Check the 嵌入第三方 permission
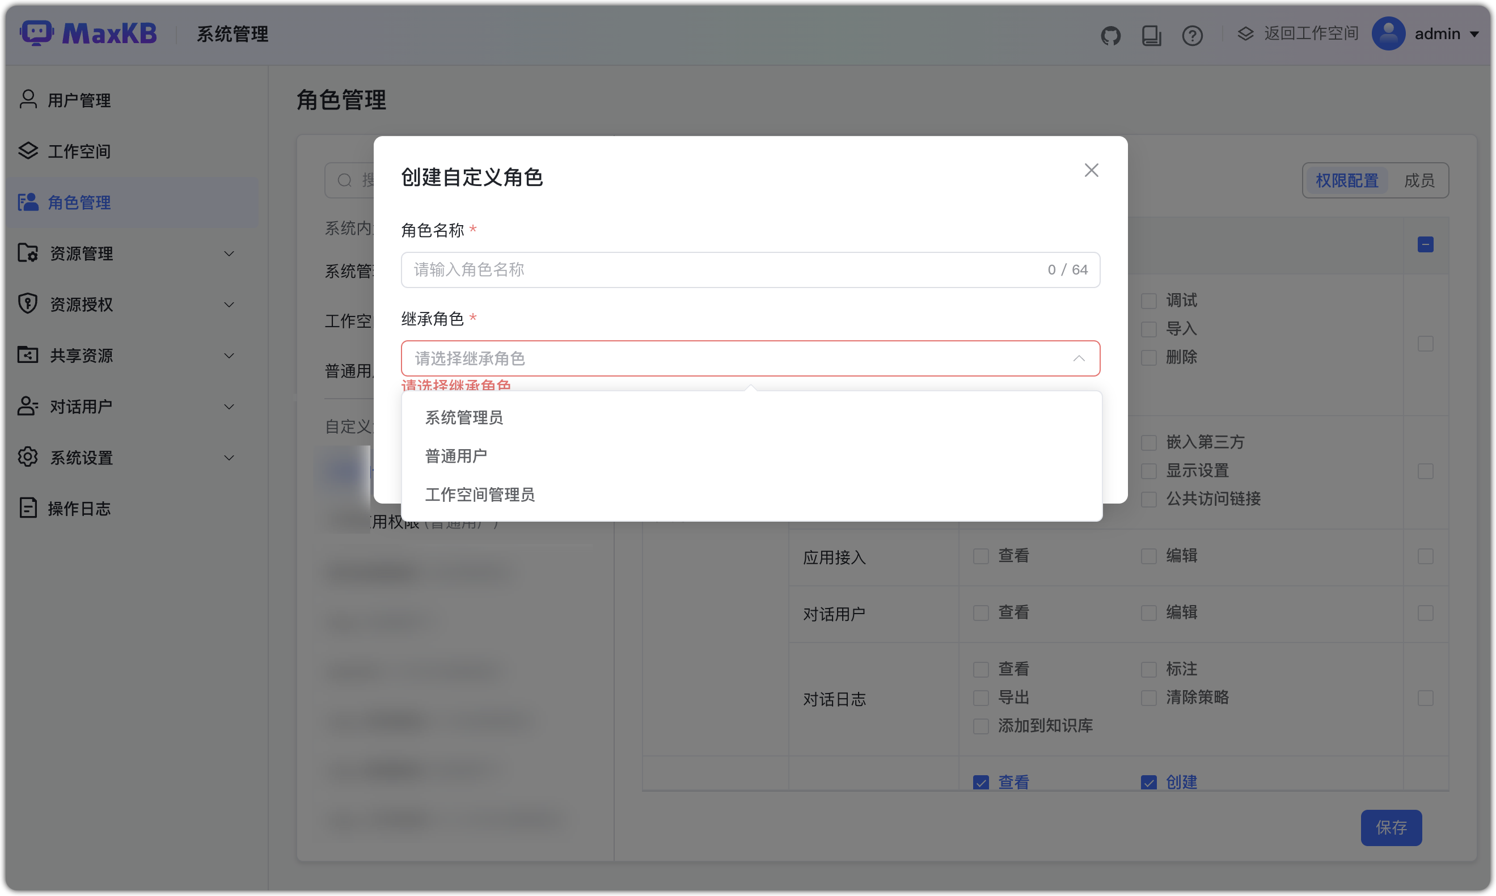Image resolution: width=1496 pixels, height=896 pixels. [1149, 442]
